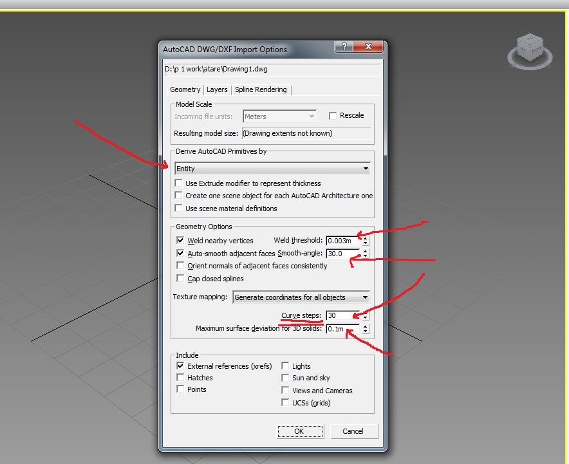The height and width of the screenshot is (464, 569).
Task: Enable Views and Cameras checkbox
Action: (x=285, y=391)
